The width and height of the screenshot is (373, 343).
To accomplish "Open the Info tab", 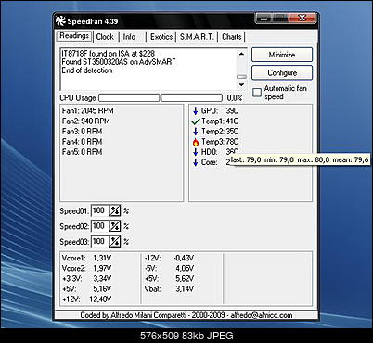I will [129, 37].
